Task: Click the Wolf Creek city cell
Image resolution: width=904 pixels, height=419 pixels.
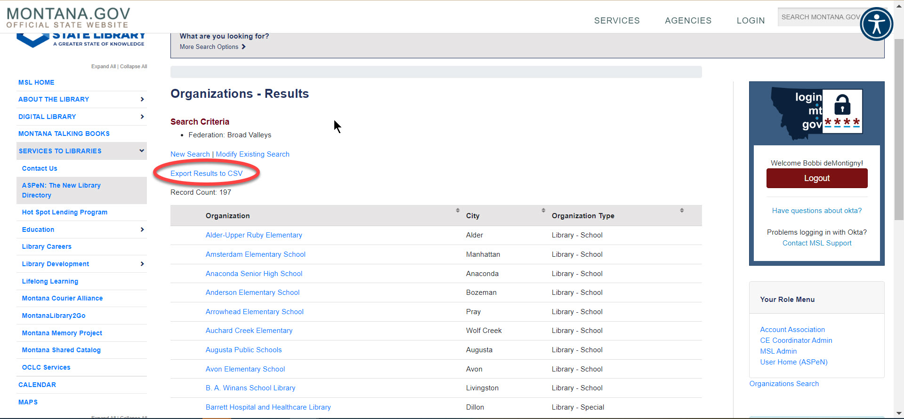Action: pyautogui.click(x=484, y=331)
